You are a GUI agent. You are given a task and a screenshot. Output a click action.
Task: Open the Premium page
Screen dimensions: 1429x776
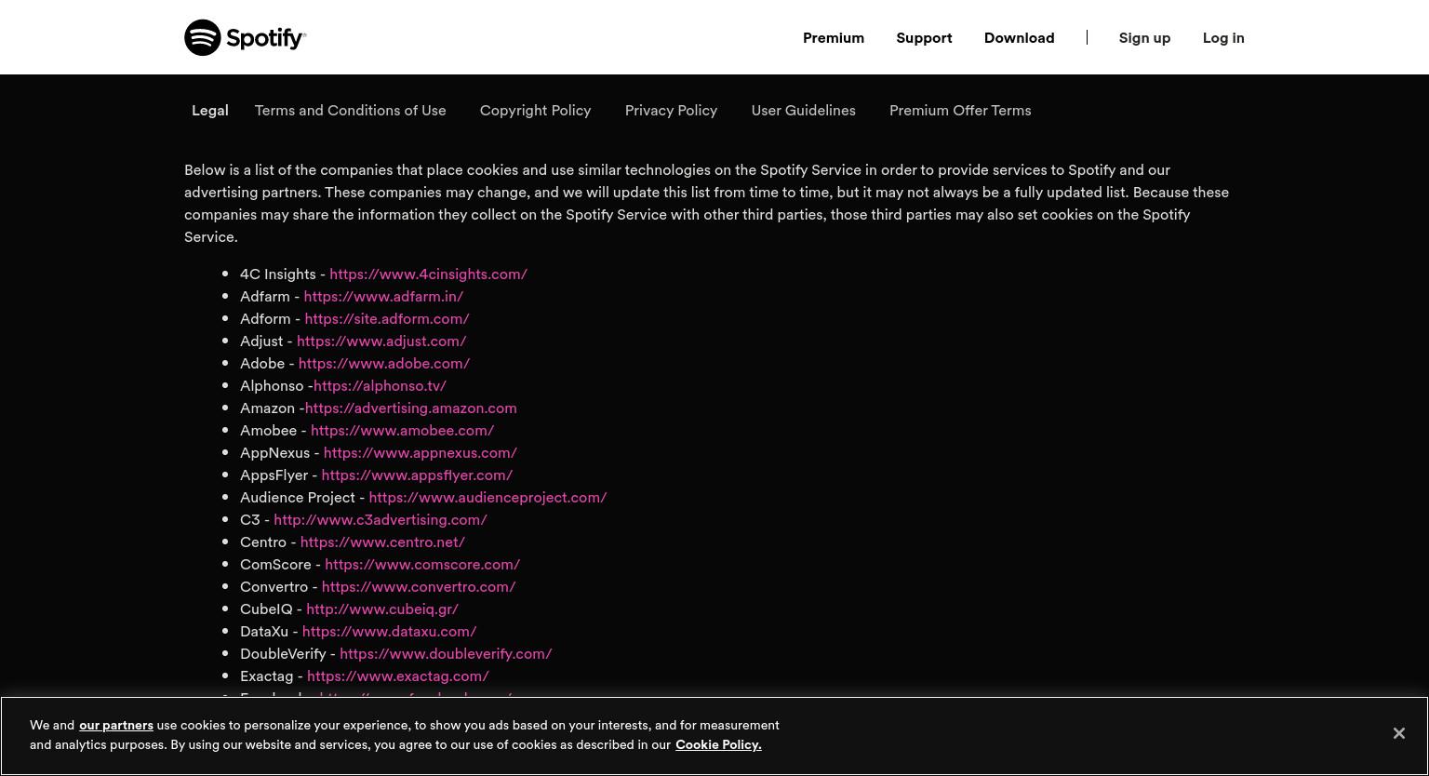click(834, 37)
